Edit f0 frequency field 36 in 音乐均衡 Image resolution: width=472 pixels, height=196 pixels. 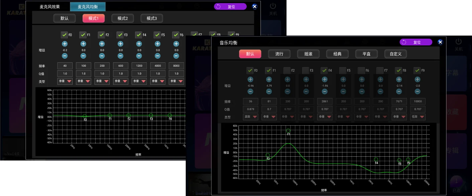(251, 101)
